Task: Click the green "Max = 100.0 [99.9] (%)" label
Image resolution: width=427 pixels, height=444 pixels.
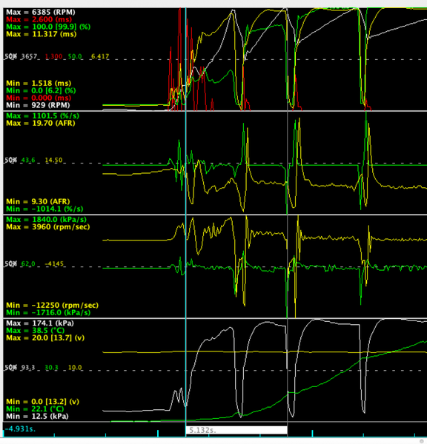Action: pyautogui.click(x=48, y=27)
